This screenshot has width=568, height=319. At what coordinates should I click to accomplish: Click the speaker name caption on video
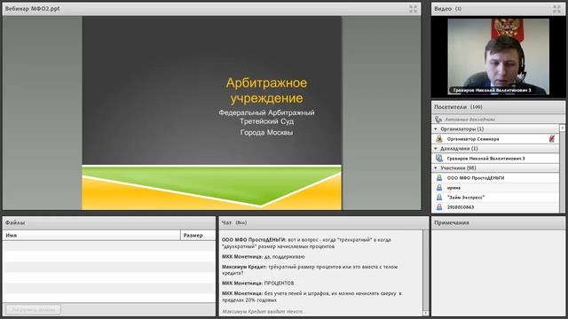click(492, 90)
